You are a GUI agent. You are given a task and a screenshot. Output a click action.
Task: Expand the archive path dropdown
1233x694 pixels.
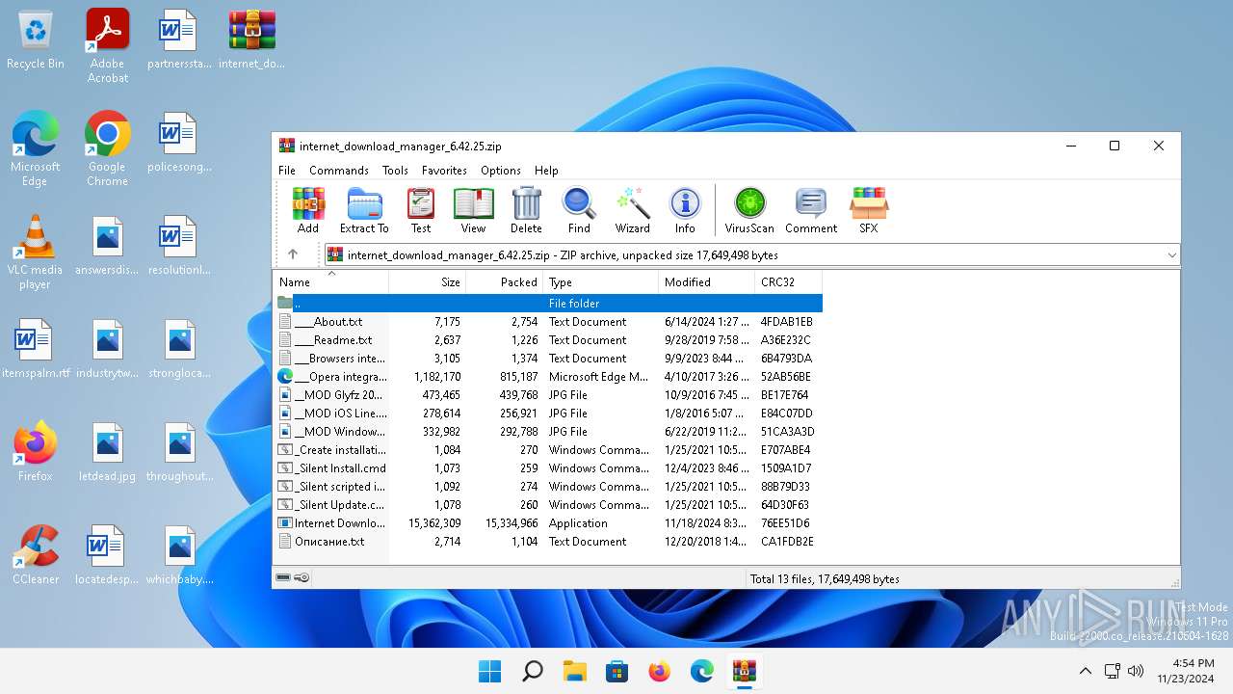pos(1171,255)
